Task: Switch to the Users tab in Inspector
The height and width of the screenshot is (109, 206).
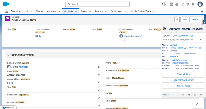Action: pyautogui.click(x=175, y=36)
